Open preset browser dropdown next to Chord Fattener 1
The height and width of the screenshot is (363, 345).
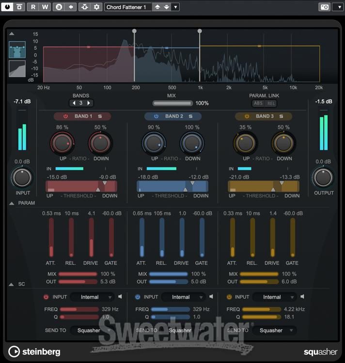[x=175, y=7]
